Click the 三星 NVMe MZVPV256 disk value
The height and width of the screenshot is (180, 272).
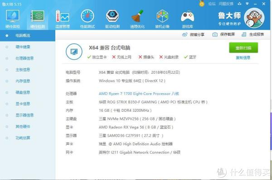[137, 119]
